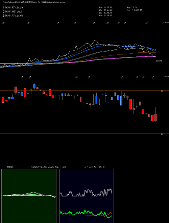
Task: Click the 25 price axis label
Action: [x=162, y=91]
